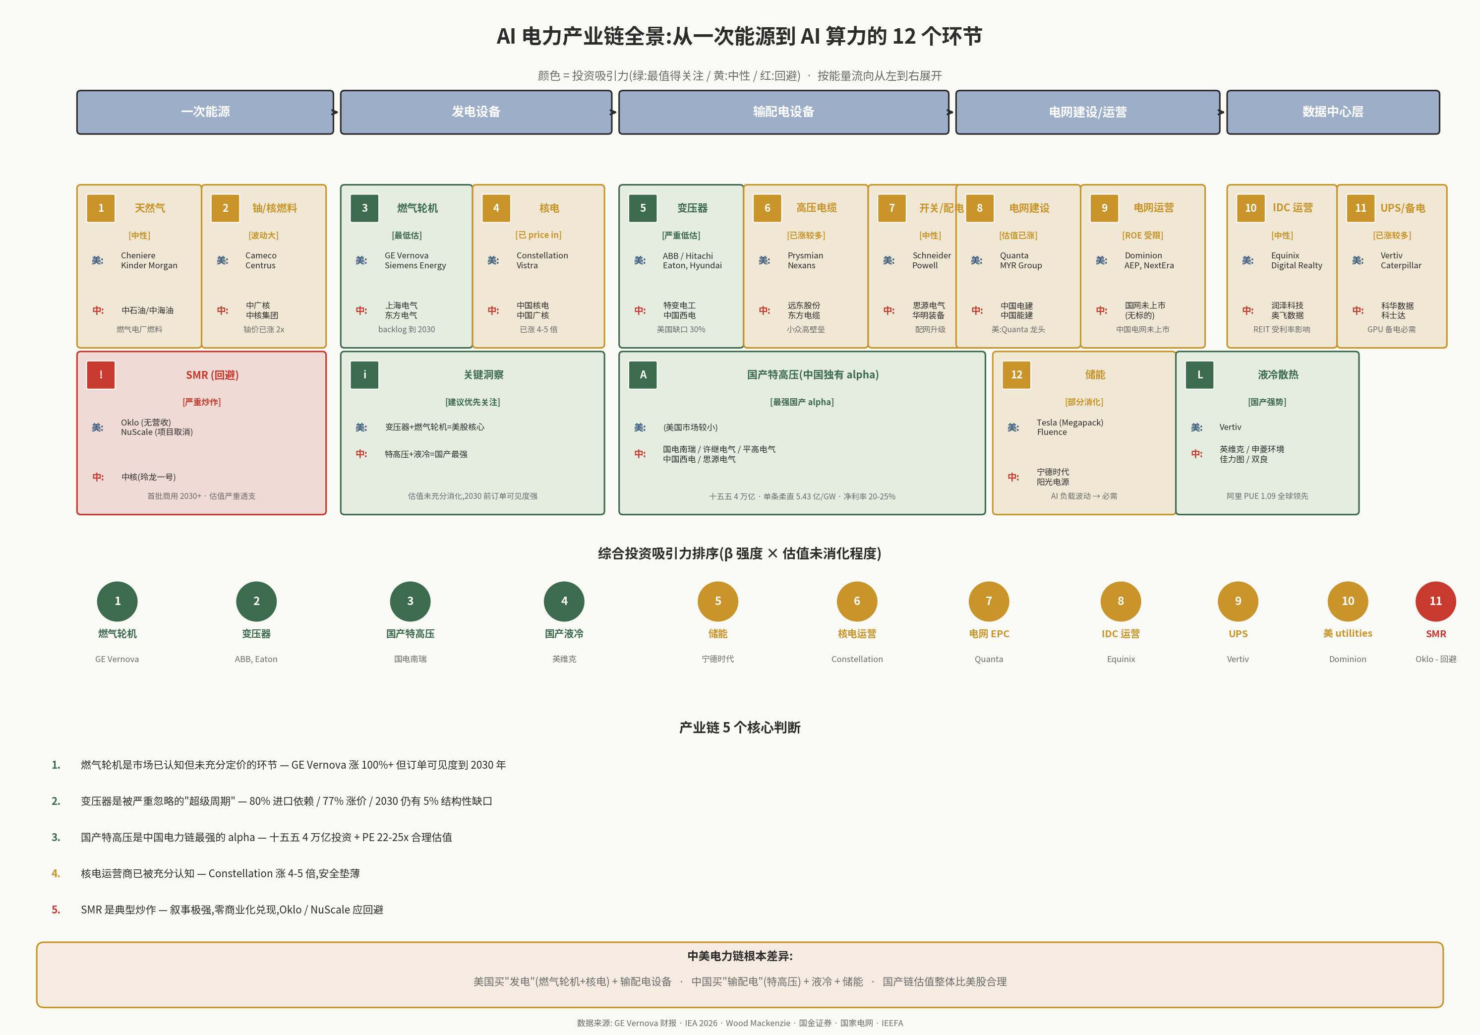
Task: Select the 电网建设/运营 stage header
Action: coord(1088,112)
